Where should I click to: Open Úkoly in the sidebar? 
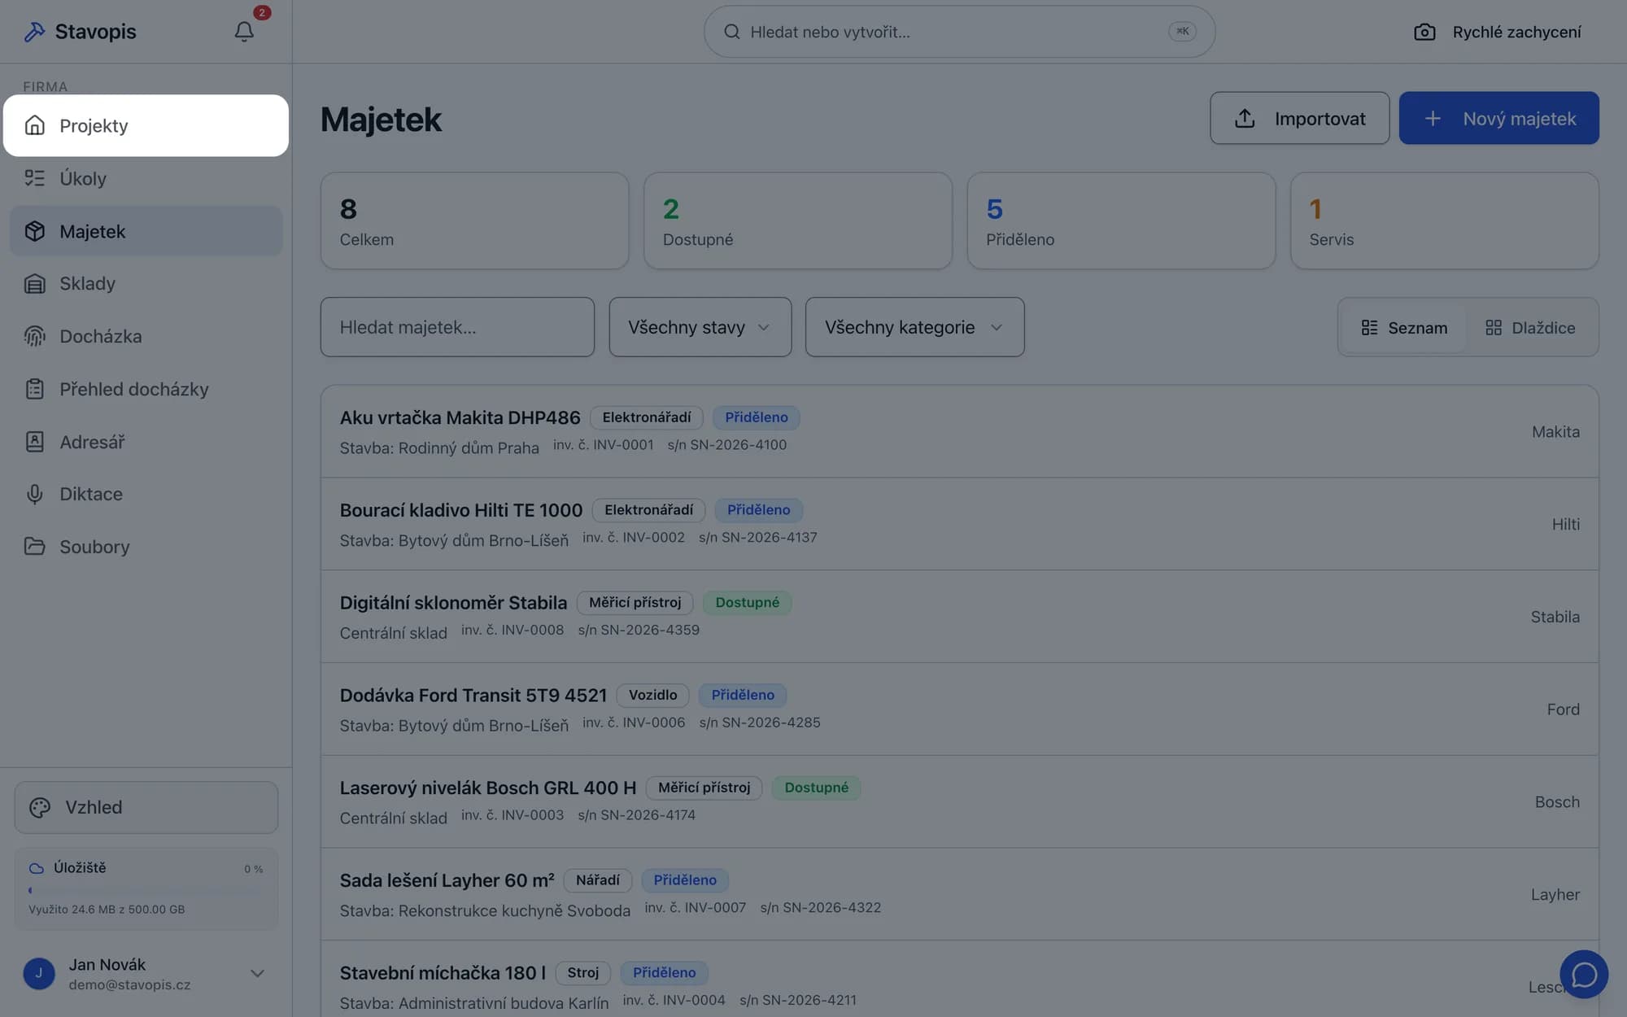pos(146,178)
